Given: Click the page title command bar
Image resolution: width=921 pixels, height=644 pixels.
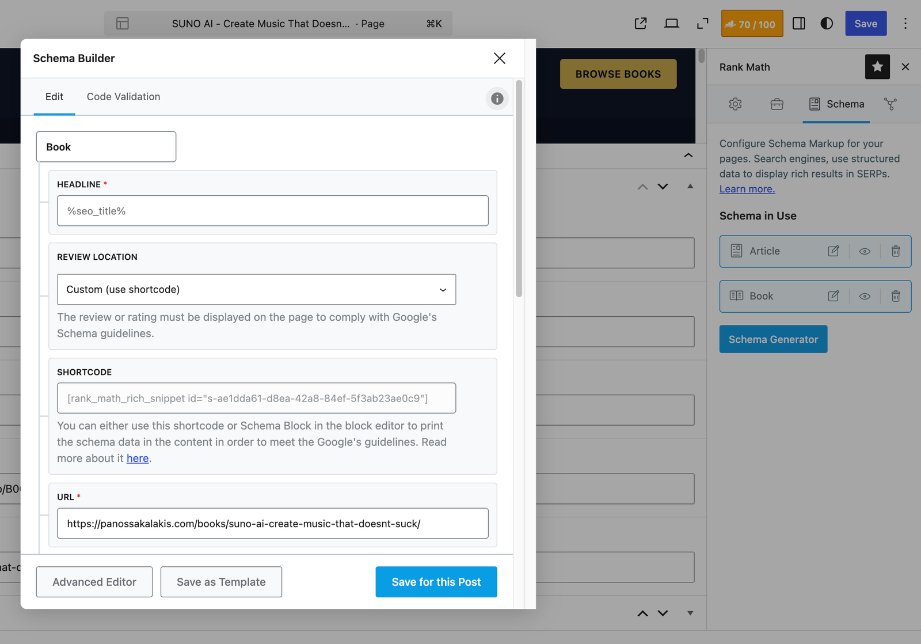Looking at the screenshot, I should [278, 24].
